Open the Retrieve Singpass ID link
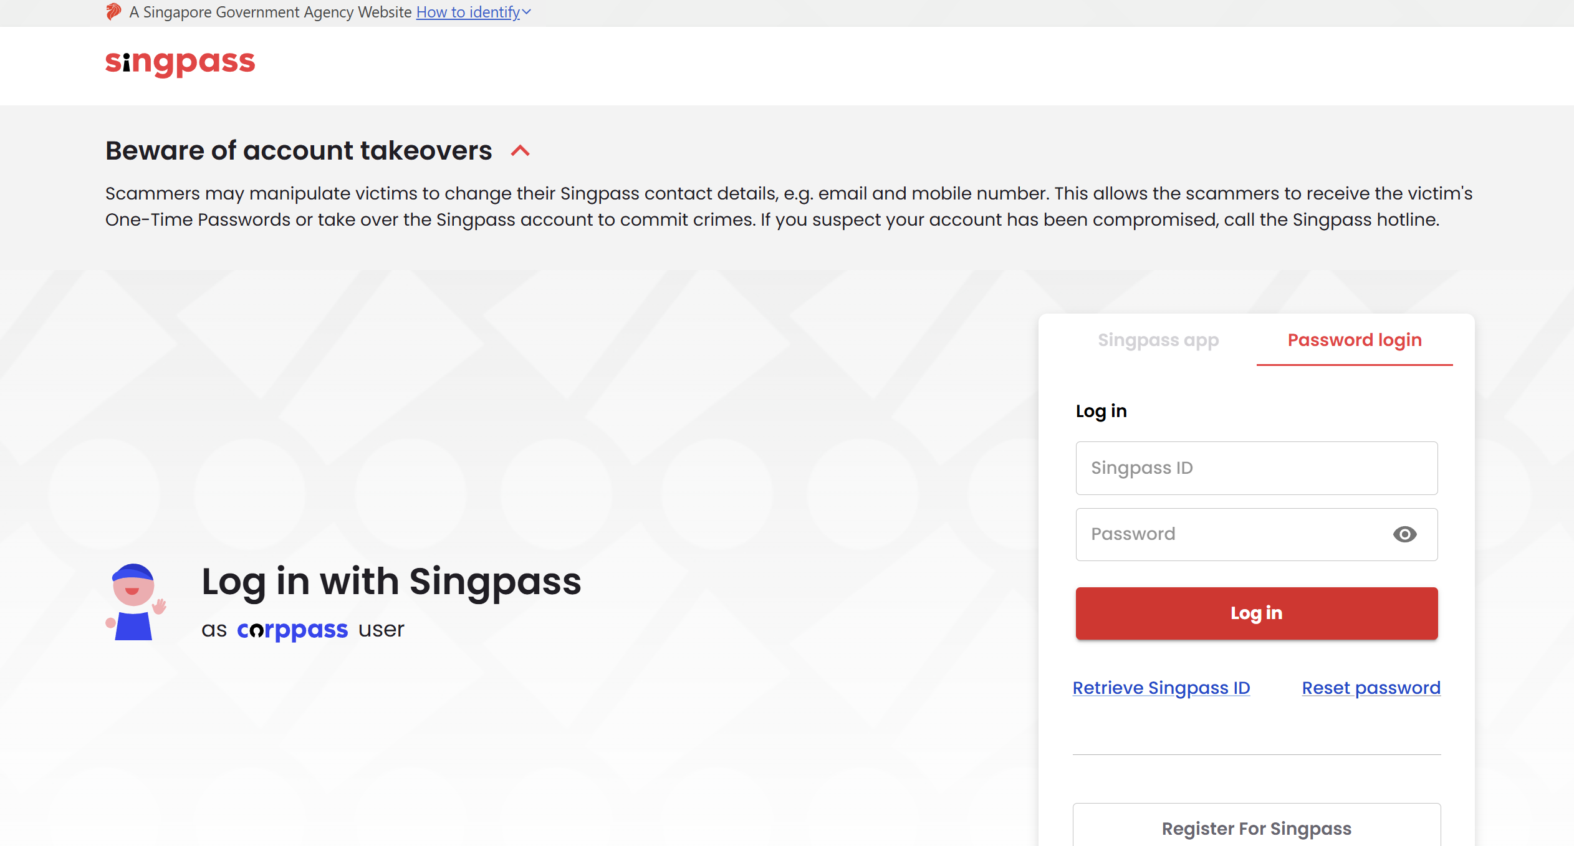 [x=1161, y=688]
